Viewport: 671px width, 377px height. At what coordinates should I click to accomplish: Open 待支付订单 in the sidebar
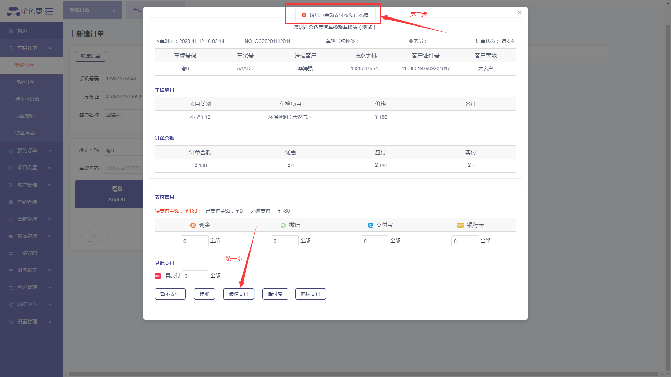(x=27, y=99)
